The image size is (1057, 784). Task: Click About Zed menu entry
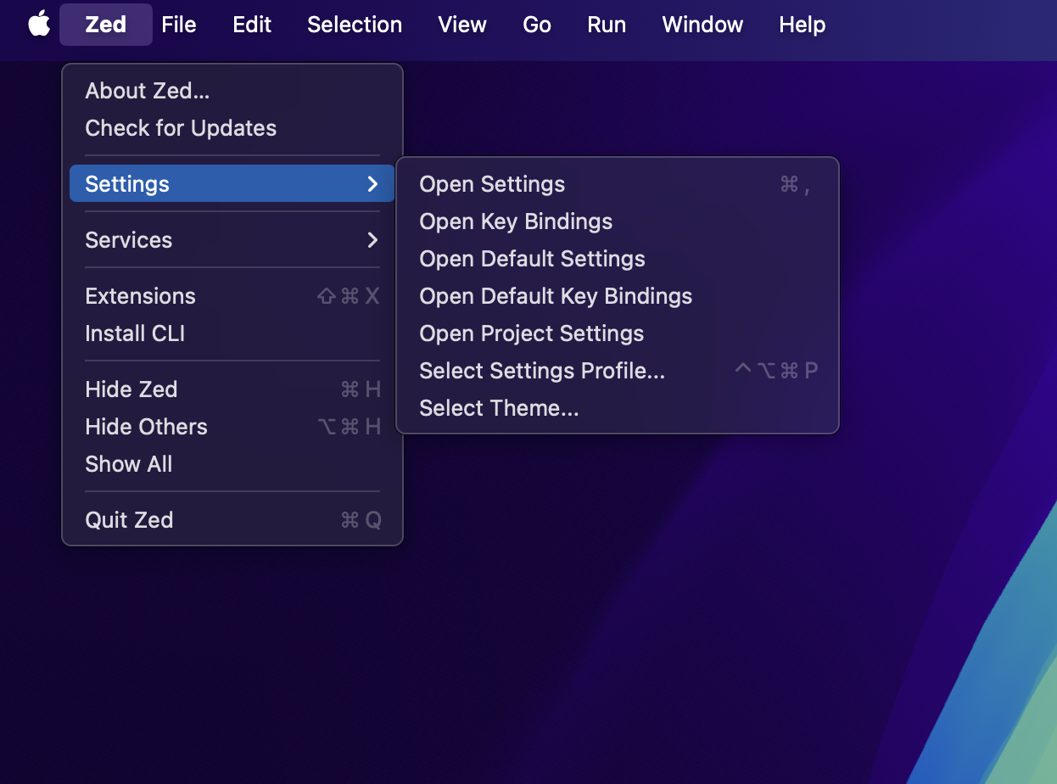click(147, 91)
